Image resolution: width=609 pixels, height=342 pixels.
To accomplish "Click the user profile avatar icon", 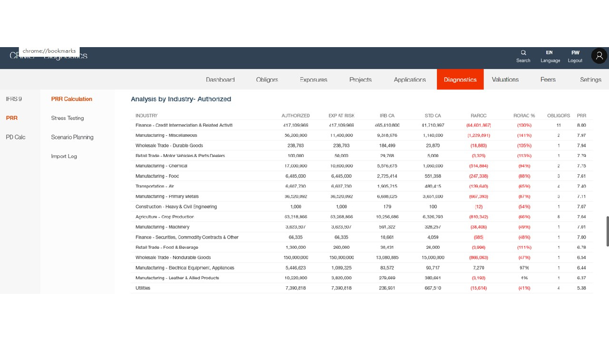I will point(599,56).
